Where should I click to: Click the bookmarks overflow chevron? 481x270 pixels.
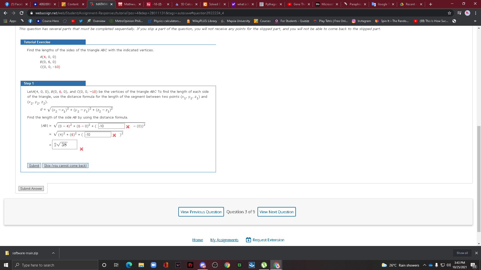[x=475, y=21]
